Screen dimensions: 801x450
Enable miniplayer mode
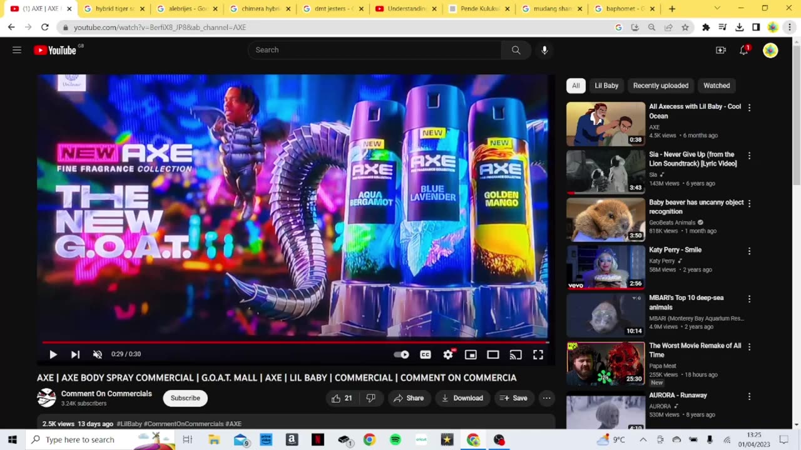coord(471,354)
